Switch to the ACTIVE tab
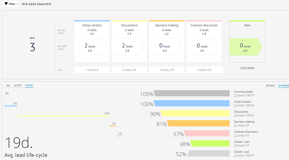Image resolution: width=289 pixels, height=160 pixels. point(18,86)
